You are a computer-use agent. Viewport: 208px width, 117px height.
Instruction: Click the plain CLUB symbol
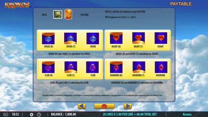(92, 67)
